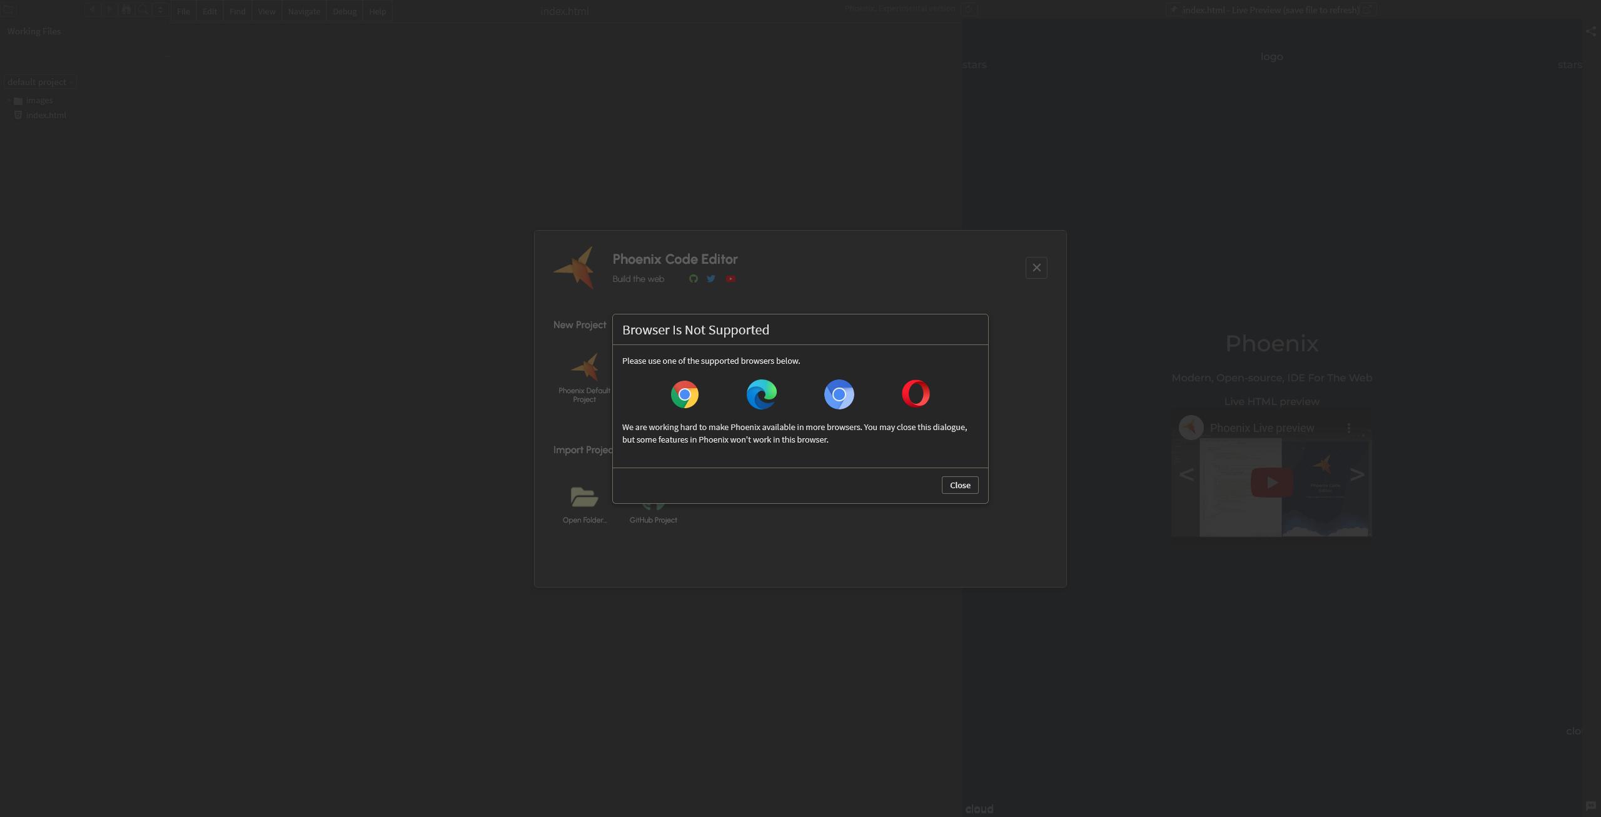Expand the images folder in the file tree
Screen dimensions: 1601x817
pos(9,100)
